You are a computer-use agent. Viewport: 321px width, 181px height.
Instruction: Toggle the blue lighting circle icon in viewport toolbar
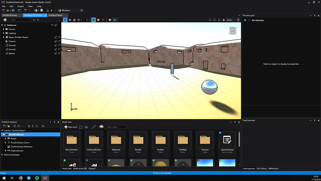click(x=114, y=20)
